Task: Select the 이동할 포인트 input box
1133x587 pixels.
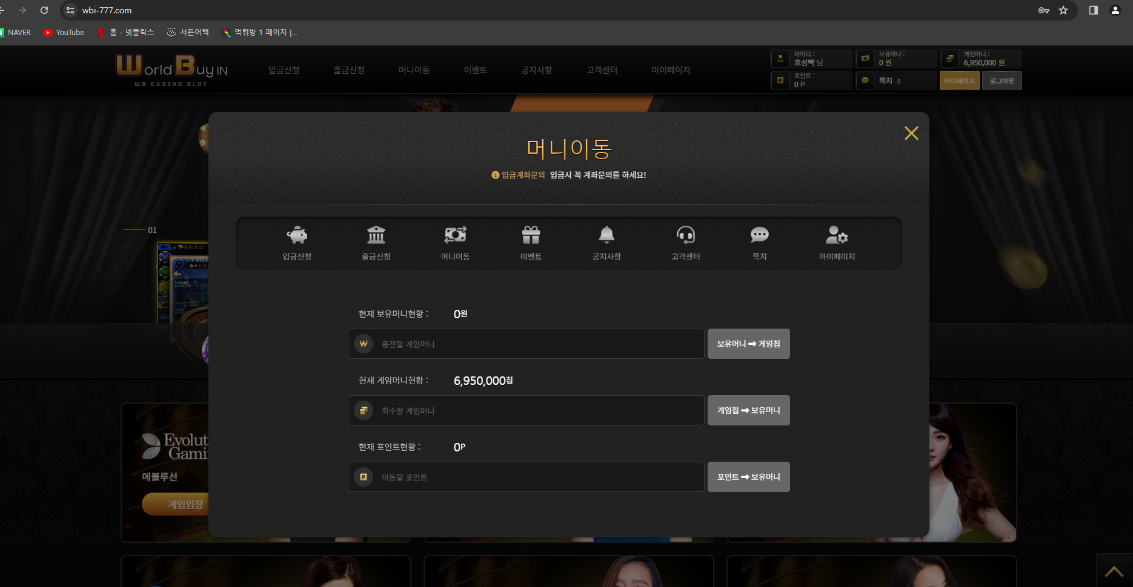Action: pyautogui.click(x=539, y=477)
